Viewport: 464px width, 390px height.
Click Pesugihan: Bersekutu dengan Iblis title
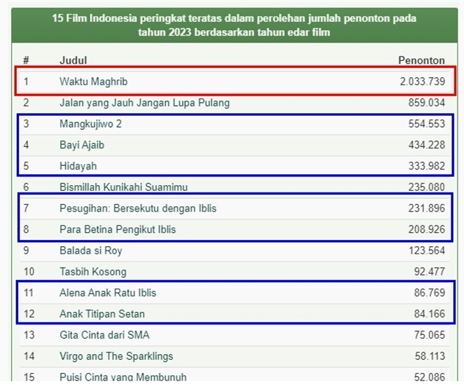[138, 208]
